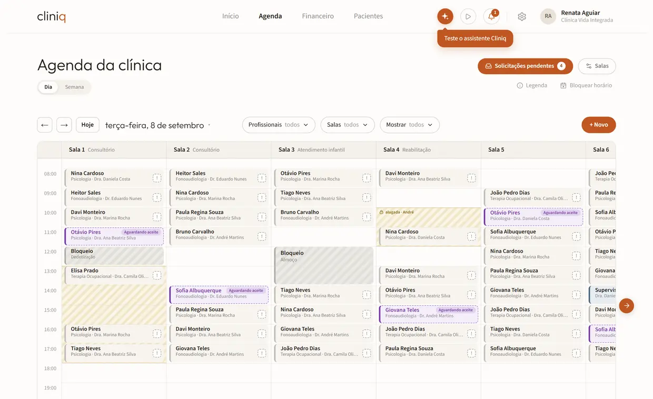Screen dimensions: 653x399
Task: Select the Agenda tab
Action: pyautogui.click(x=270, y=16)
